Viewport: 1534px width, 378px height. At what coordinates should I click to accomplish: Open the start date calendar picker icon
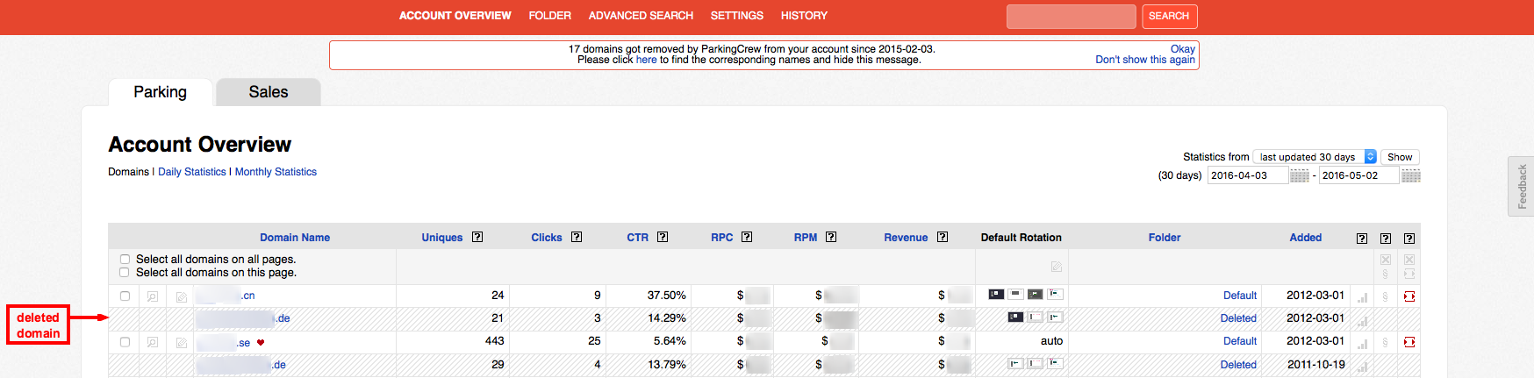click(x=1299, y=175)
